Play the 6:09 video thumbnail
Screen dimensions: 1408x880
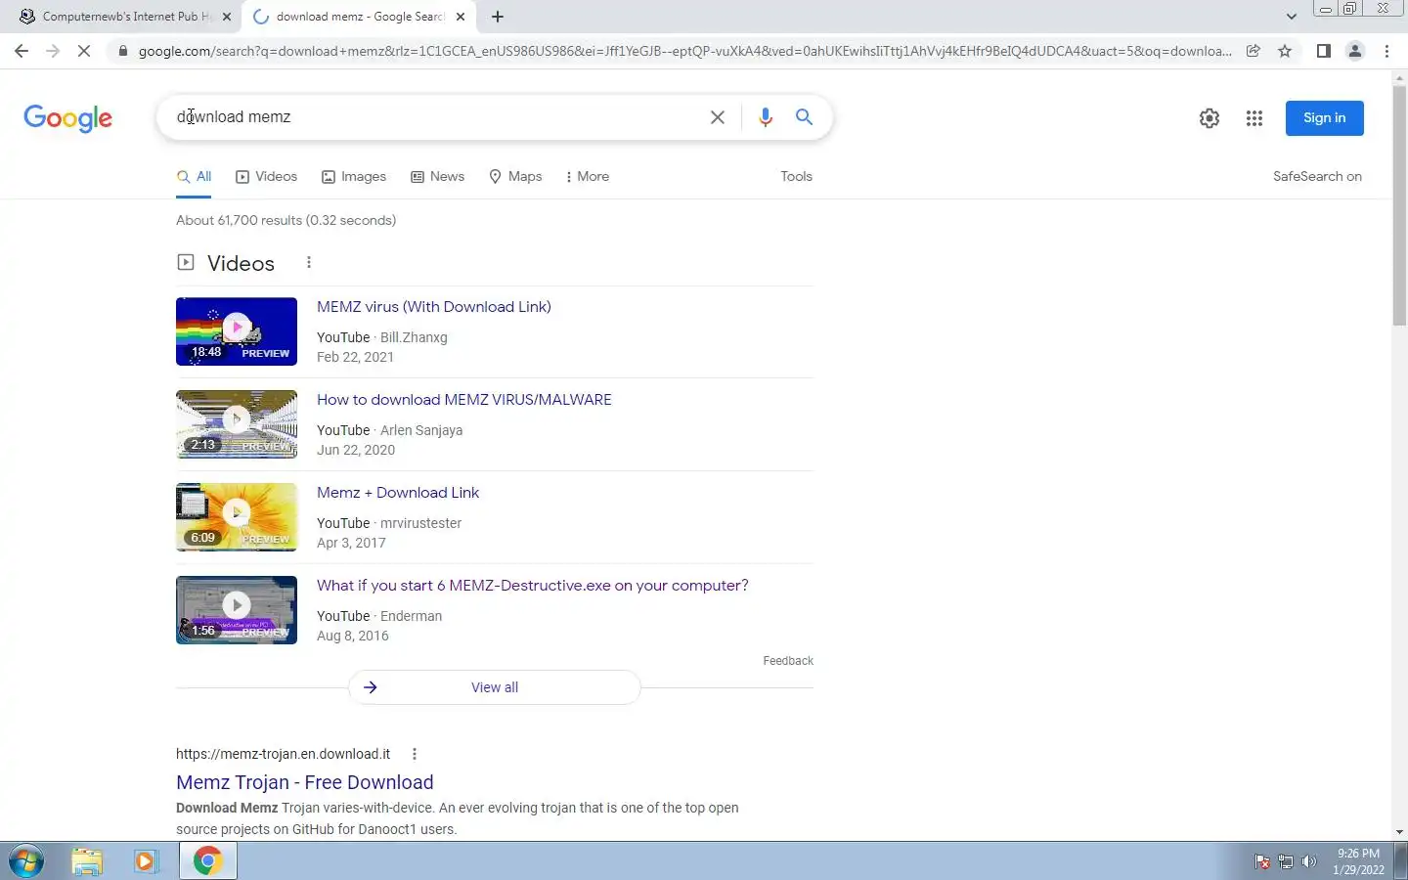tap(237, 517)
